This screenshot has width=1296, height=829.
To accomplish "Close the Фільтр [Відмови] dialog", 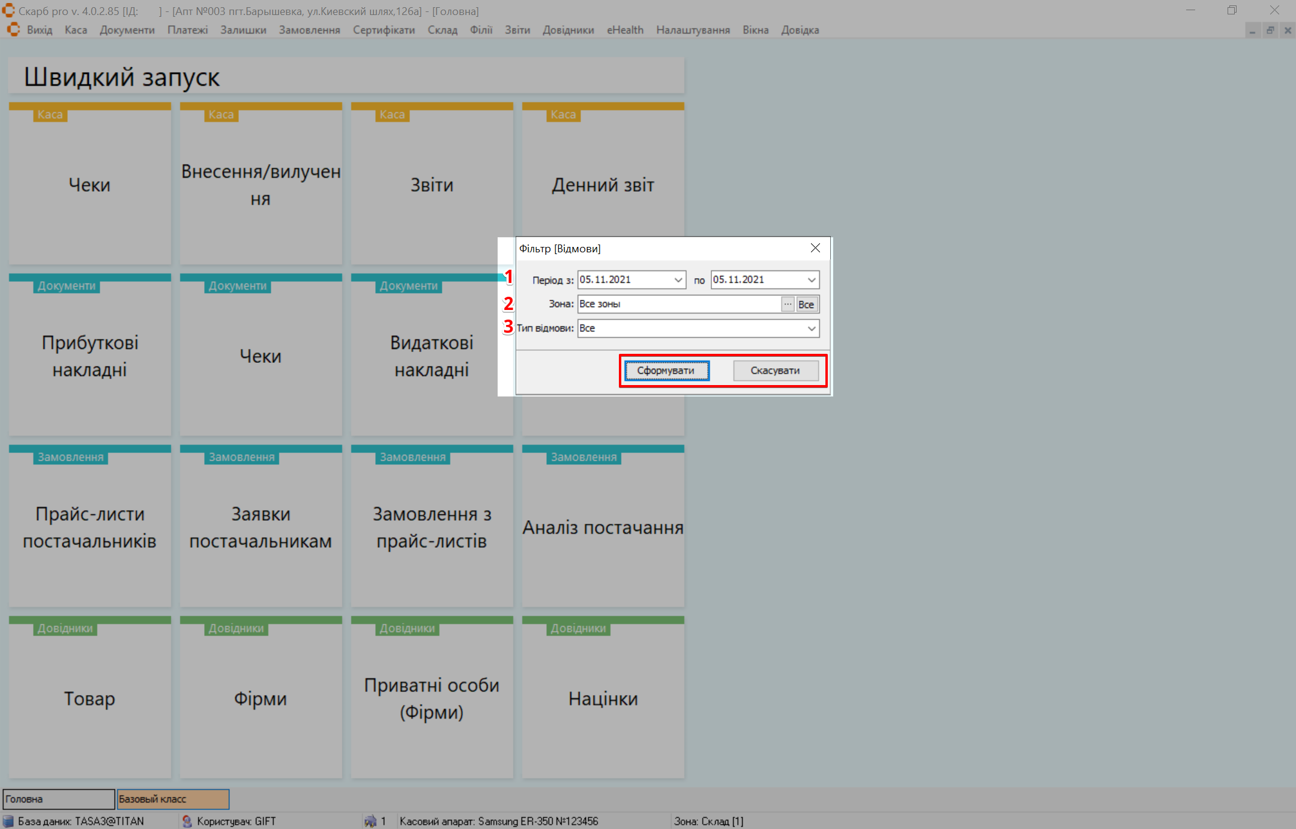I will [x=815, y=248].
